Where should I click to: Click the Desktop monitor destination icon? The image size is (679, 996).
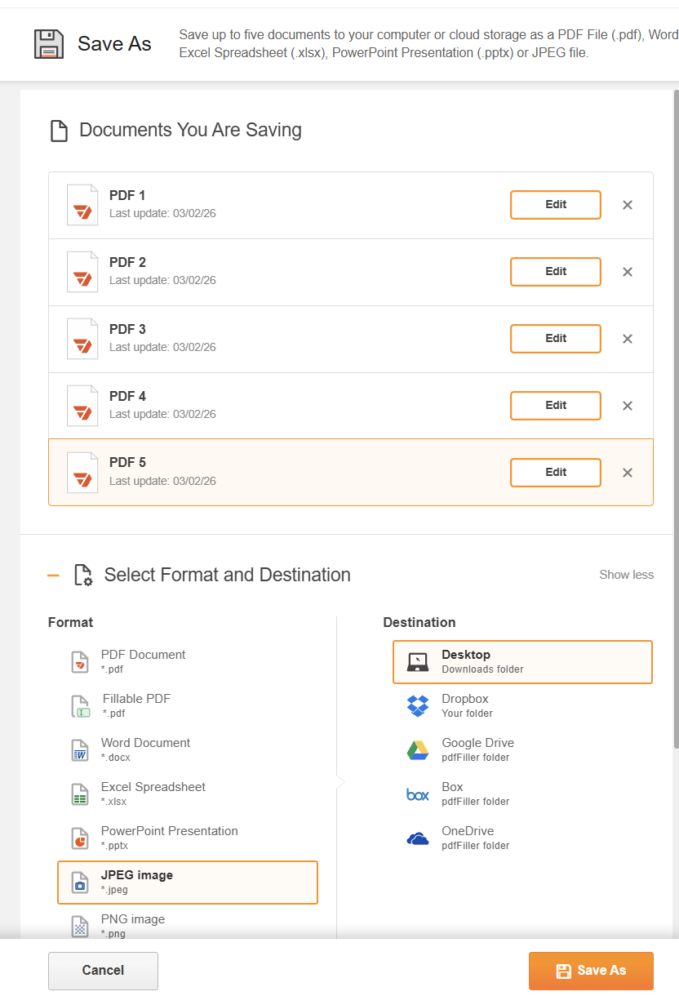[x=418, y=662]
